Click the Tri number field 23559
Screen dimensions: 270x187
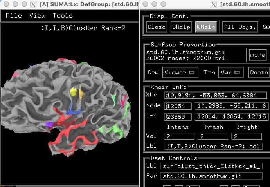point(178,117)
